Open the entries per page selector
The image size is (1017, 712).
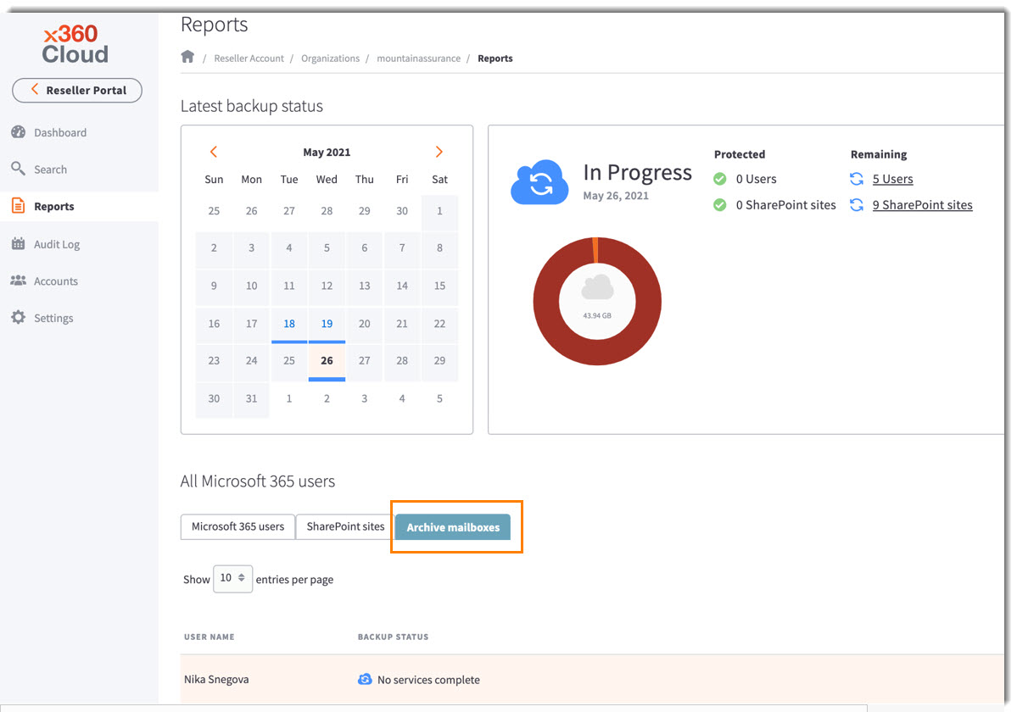[232, 578]
